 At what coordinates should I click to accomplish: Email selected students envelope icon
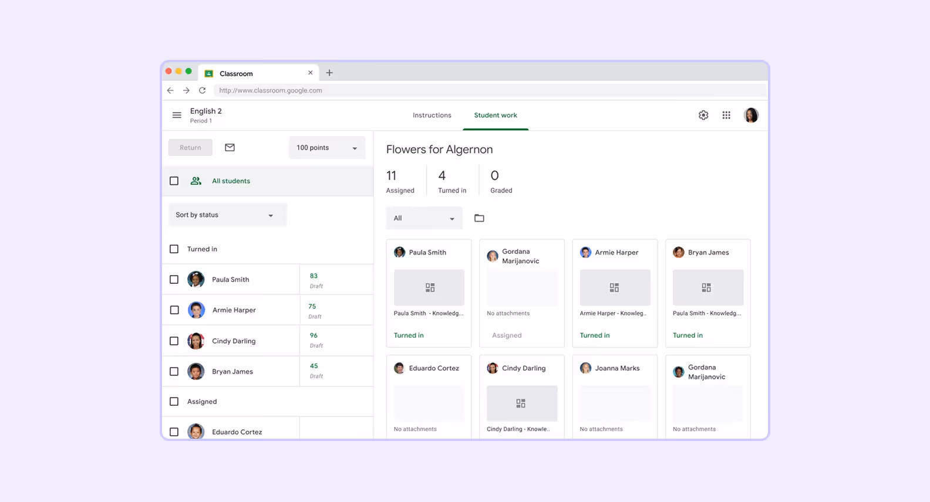click(x=230, y=147)
